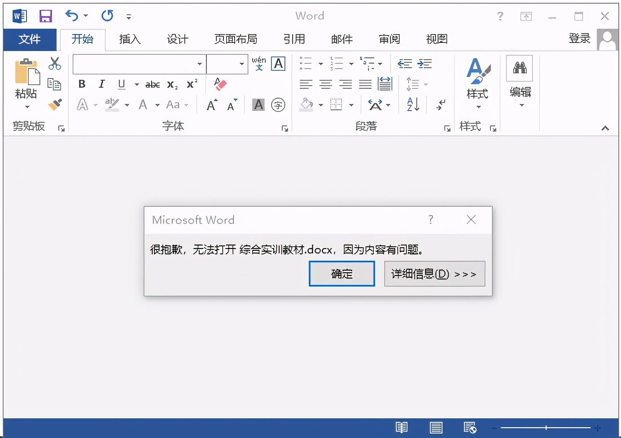Click the Paste clipboard icon
Image resolution: width=621 pixels, height=438 pixels.
pyautogui.click(x=27, y=72)
